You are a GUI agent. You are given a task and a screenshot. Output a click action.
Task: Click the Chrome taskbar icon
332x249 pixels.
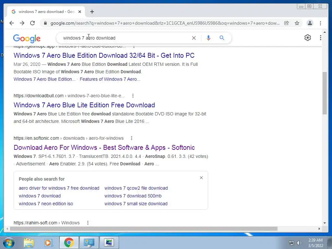point(69,243)
